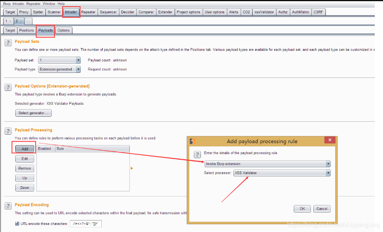Expand the Payload type dropdown
383x232 pixels.
pos(78,69)
